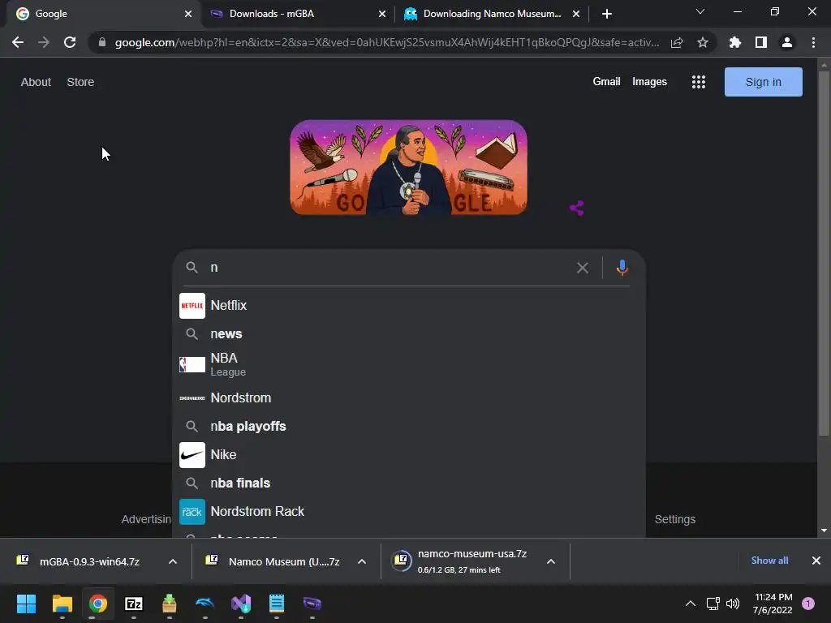Expand options for mGBA-0.9.3-win64.7z download
Screen dimensions: 831x623
coord(173,561)
